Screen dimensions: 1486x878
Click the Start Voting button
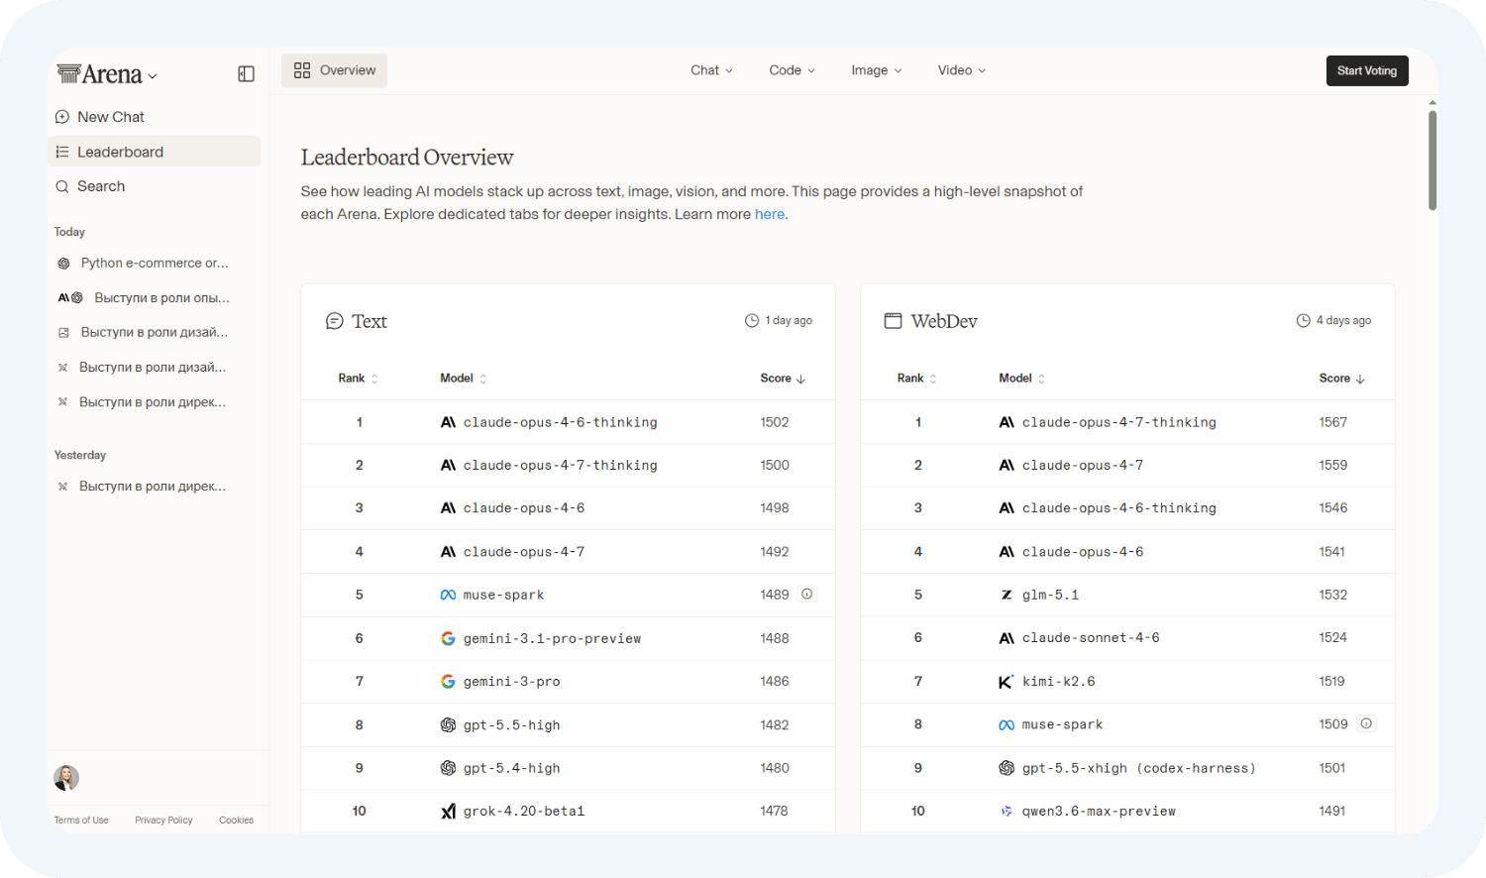click(1367, 70)
